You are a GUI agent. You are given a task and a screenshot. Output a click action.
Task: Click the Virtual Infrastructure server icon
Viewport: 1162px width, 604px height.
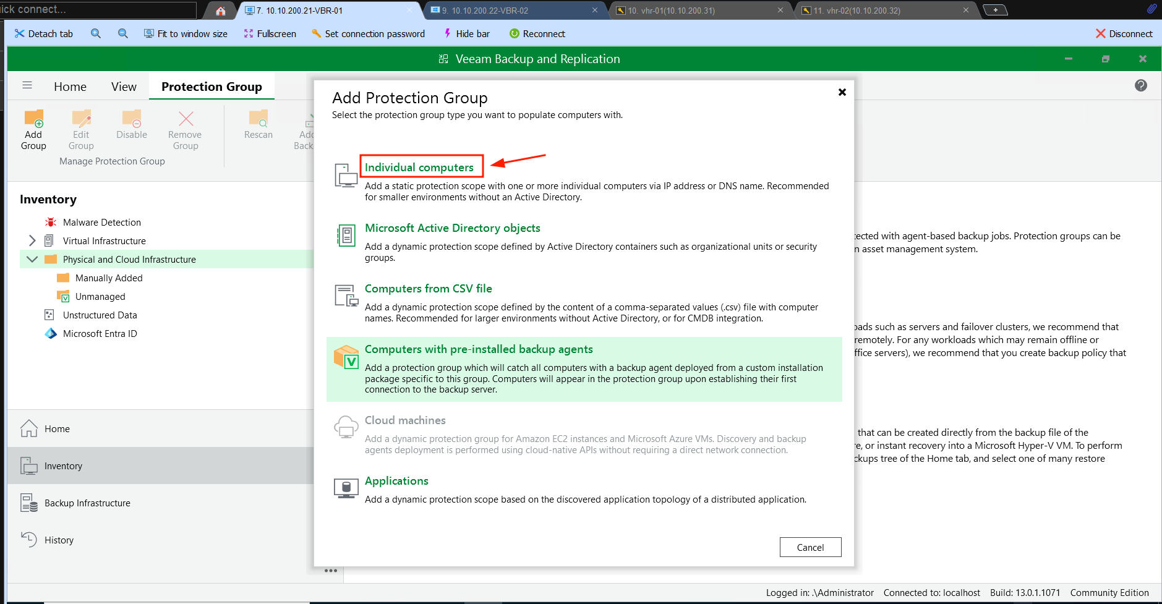tap(49, 240)
